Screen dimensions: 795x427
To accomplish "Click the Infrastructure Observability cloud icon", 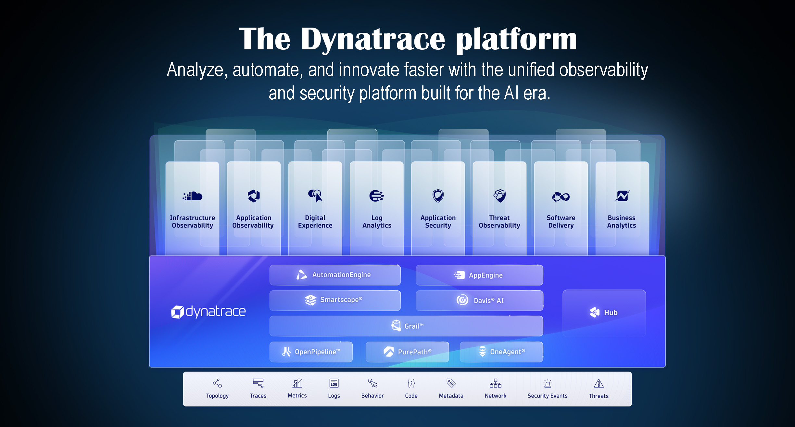I will pyautogui.click(x=193, y=196).
